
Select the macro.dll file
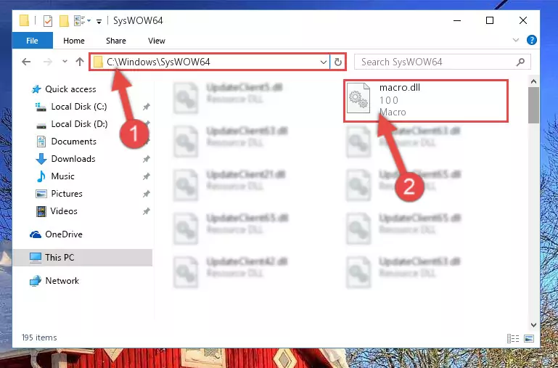(426, 101)
